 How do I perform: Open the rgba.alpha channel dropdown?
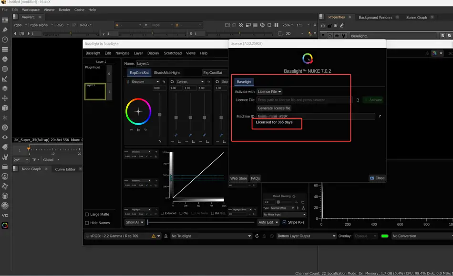coord(41,25)
